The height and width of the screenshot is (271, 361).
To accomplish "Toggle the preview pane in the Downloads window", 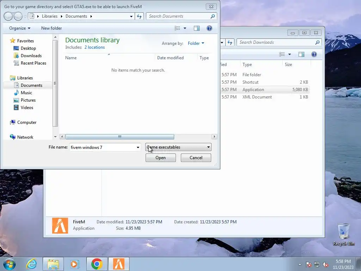I will (301, 54).
